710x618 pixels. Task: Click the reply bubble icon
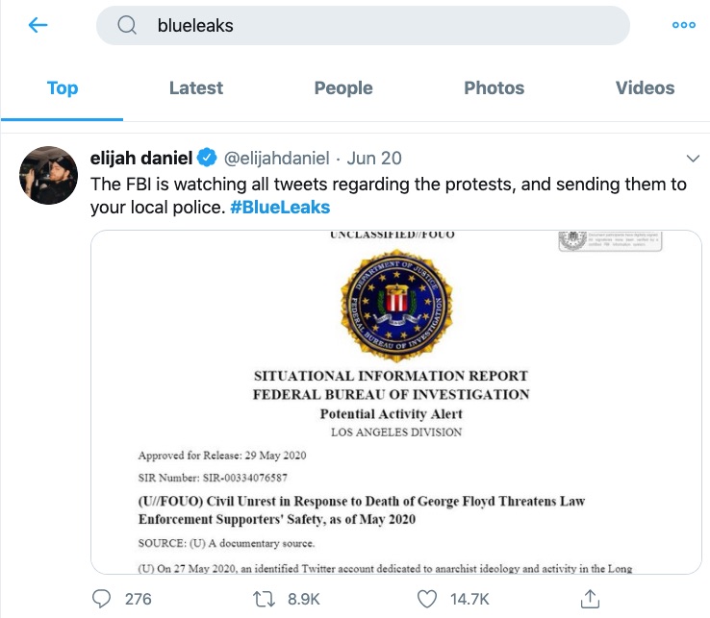[102, 599]
